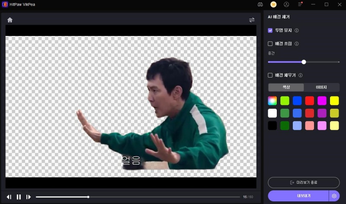Step forward to the next frame
Image resolution: width=346 pixels, height=204 pixels.
coord(29,197)
